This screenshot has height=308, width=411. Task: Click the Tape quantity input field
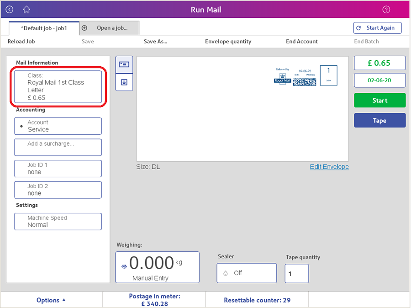[297, 274]
